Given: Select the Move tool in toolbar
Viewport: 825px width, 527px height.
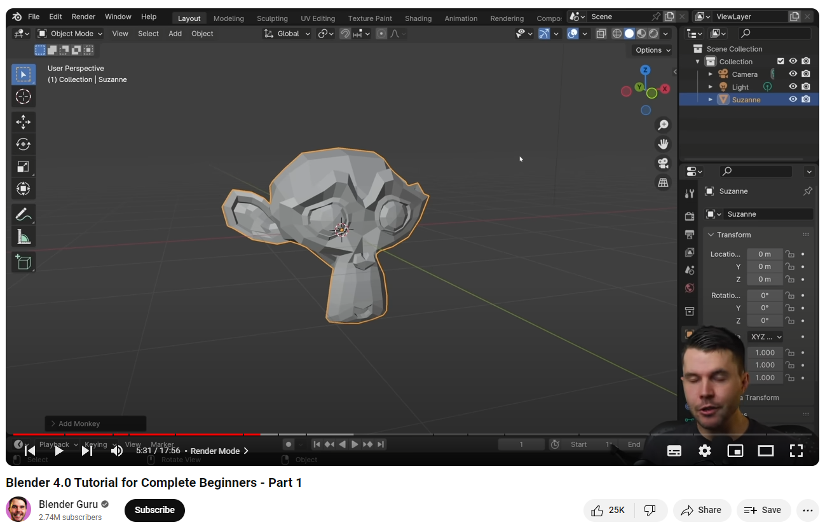Looking at the screenshot, I should (24, 122).
